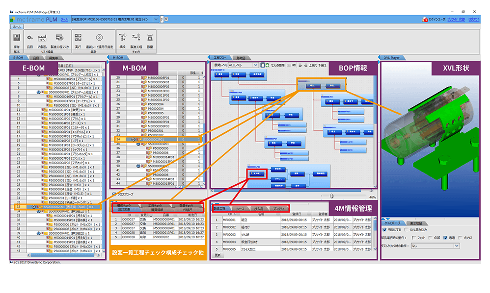Viewport: 490px width, 293px height.
Task: Click the process table vertical scrollbar
Action: tap(375, 234)
